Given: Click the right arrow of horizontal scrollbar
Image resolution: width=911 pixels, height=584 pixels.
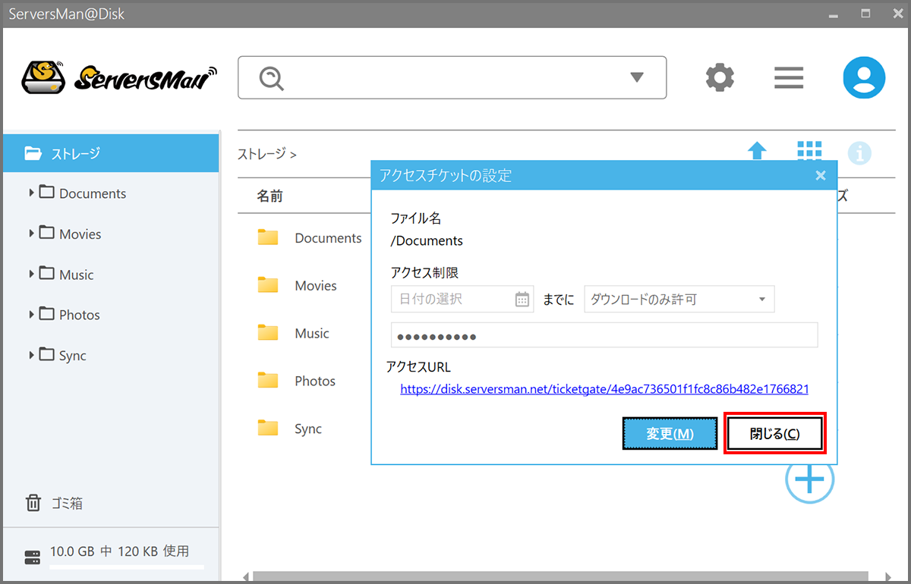Looking at the screenshot, I should [888, 577].
